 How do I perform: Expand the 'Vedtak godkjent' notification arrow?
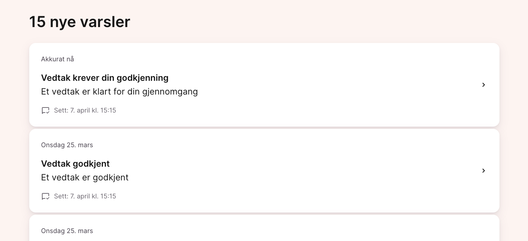(484, 171)
